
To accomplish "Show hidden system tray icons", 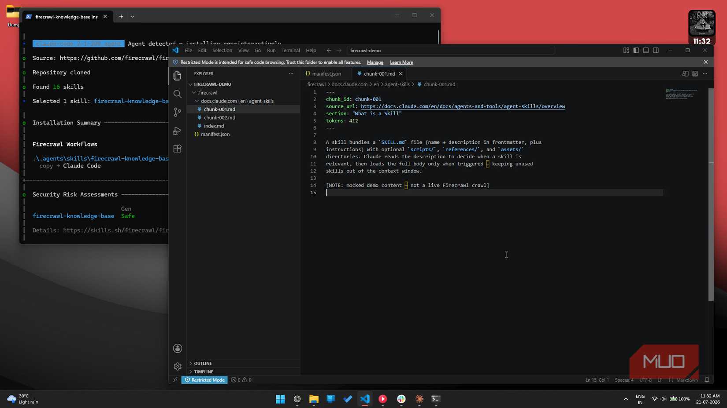I will pos(626,399).
